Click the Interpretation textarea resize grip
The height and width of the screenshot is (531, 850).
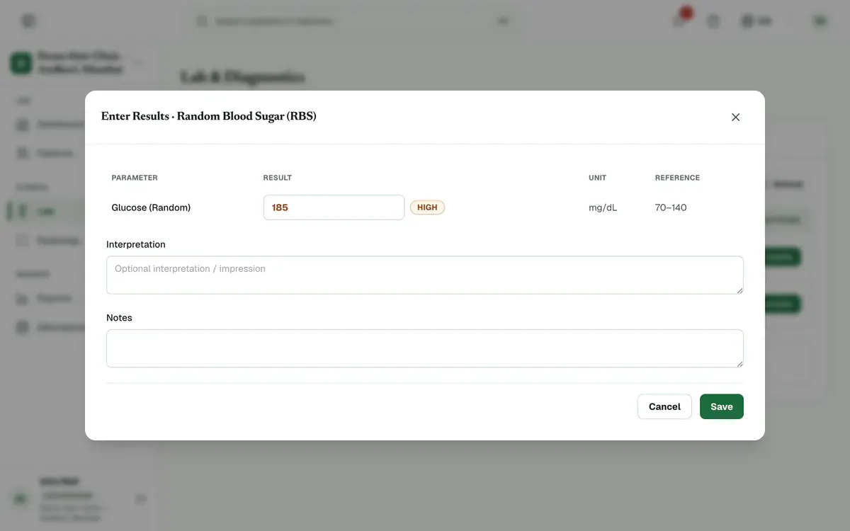pyautogui.click(x=739, y=290)
